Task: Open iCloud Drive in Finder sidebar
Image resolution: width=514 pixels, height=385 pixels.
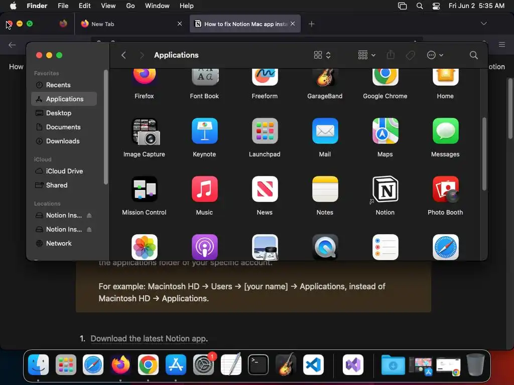Action: tap(64, 171)
